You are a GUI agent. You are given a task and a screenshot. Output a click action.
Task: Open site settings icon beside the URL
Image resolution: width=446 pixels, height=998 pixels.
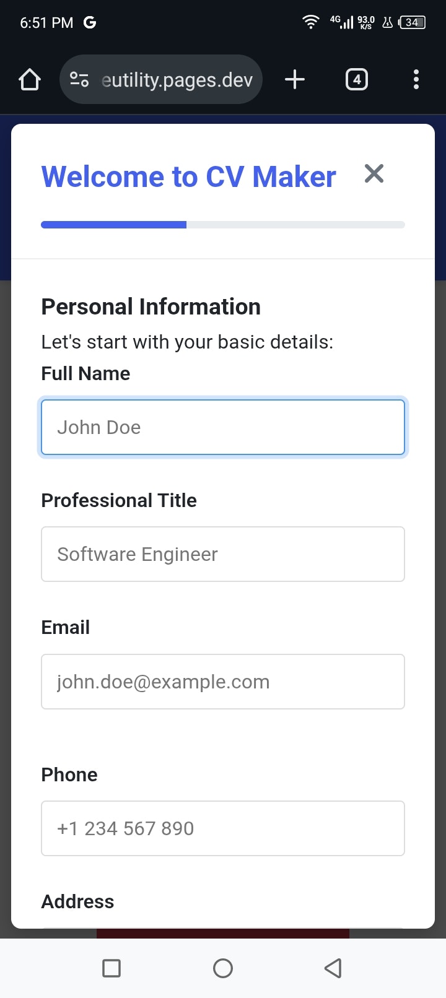[79, 79]
